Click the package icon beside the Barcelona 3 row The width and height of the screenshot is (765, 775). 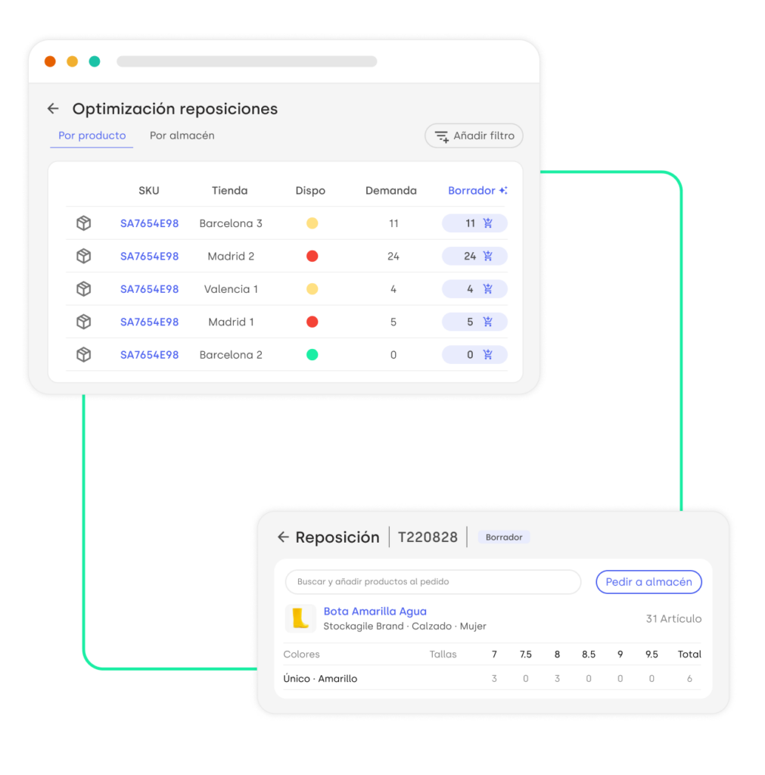click(x=83, y=223)
